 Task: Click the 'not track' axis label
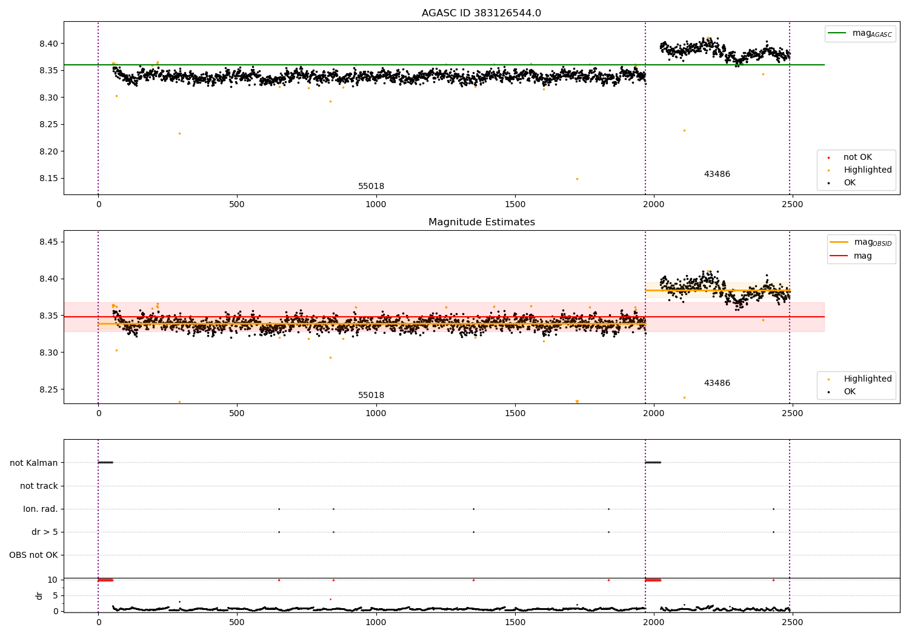[39, 486]
